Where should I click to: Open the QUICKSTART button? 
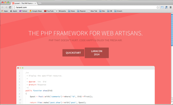73,53
